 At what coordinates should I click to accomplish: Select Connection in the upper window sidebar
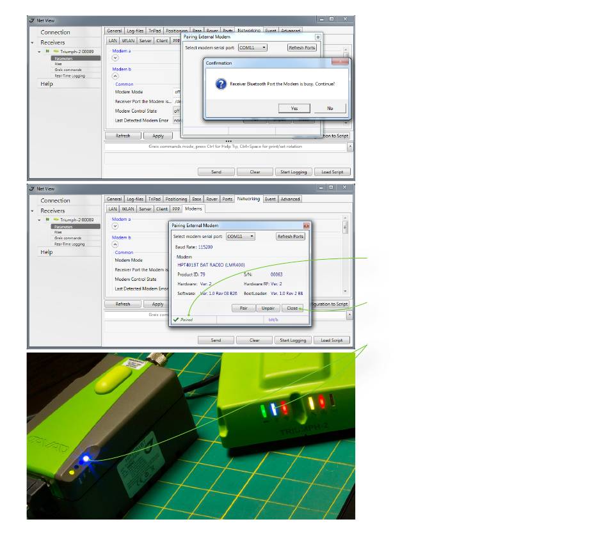pos(56,32)
